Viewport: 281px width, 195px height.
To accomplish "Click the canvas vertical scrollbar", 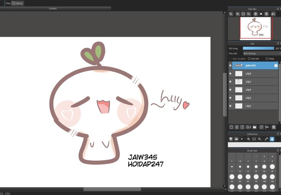I will point(225,95).
